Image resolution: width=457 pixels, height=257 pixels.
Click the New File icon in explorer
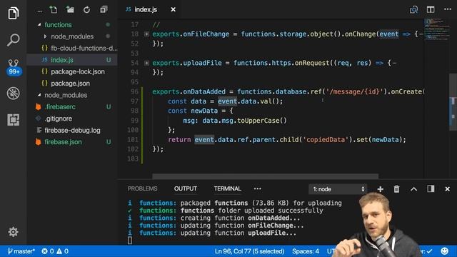[x=54, y=9]
